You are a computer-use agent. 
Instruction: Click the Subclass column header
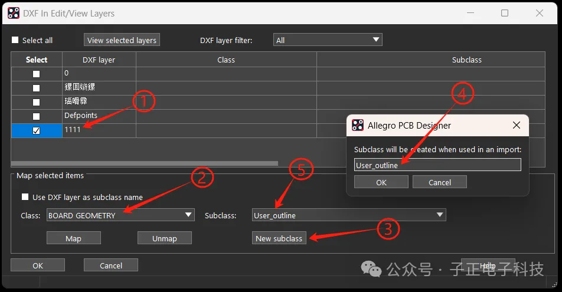tap(431, 60)
